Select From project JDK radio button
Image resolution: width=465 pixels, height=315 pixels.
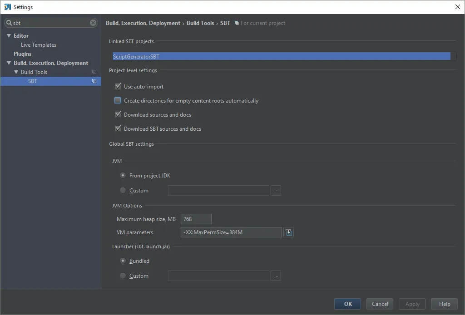[123, 175]
